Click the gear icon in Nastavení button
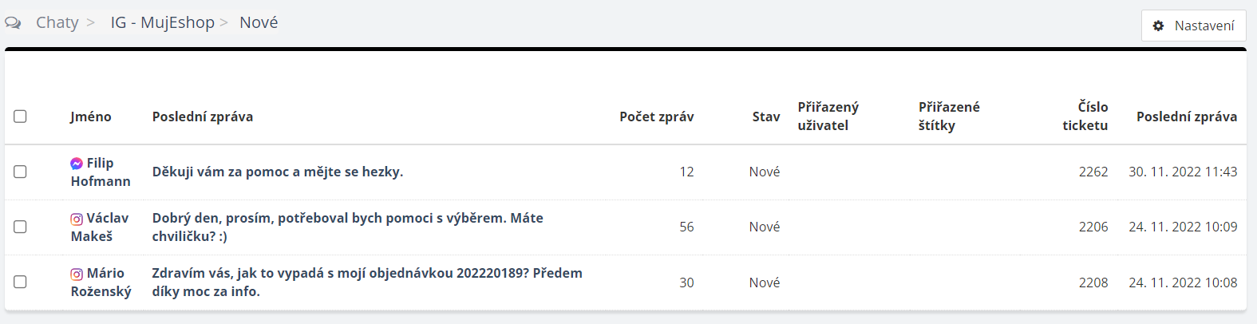 coord(1158,26)
